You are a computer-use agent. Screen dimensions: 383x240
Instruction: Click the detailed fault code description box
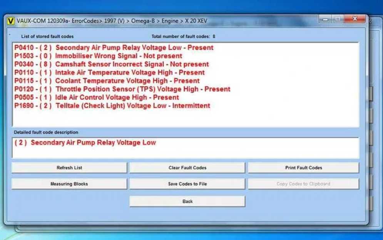pyautogui.click(x=186, y=148)
